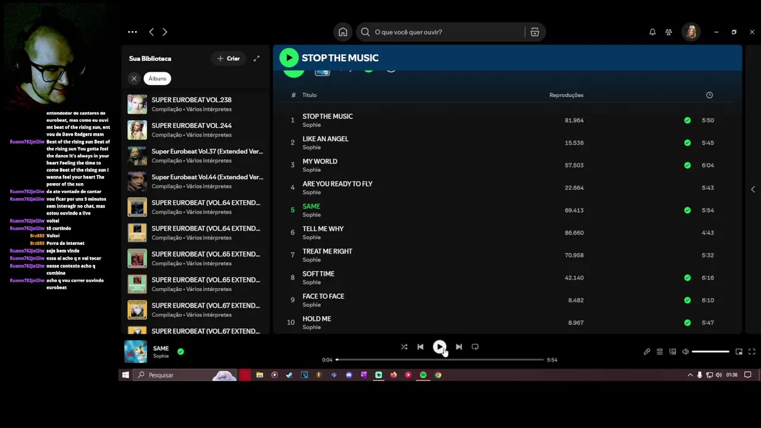Toggle saved checkmark for FACE TO FACE row
This screenshot has height=428, width=761.
pos(687,300)
